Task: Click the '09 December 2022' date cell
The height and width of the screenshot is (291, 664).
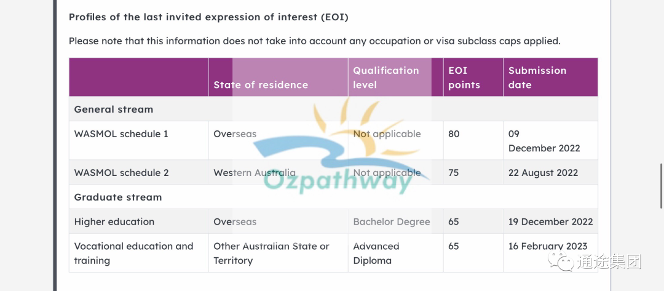Action: [544, 141]
